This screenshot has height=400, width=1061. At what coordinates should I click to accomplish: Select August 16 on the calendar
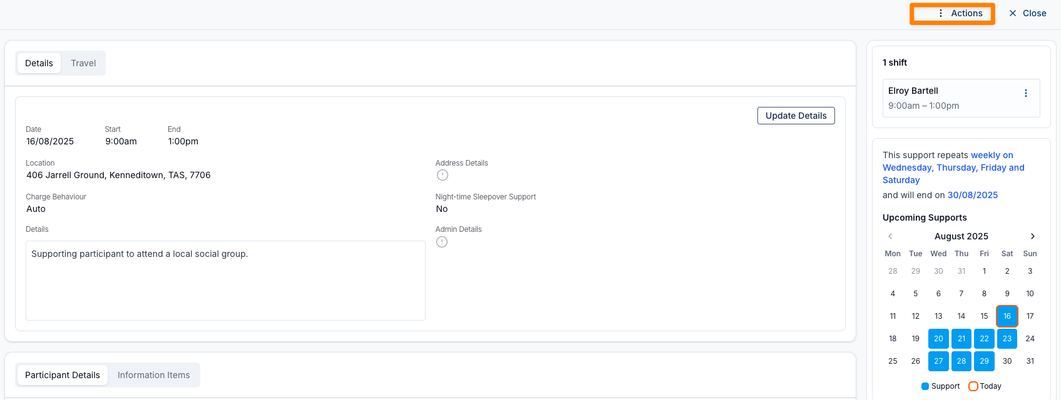click(x=1007, y=316)
